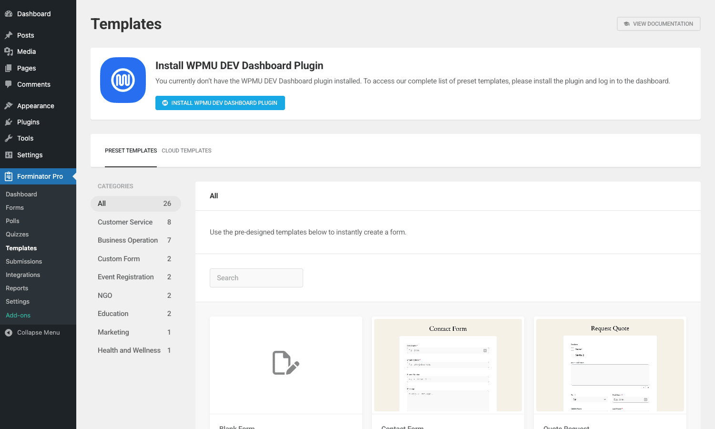Open Forminator Settings submenu link
The width and height of the screenshot is (715, 429).
(x=18, y=301)
